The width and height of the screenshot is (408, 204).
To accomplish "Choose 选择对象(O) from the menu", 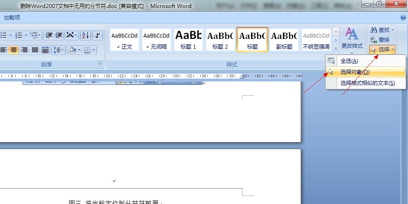I will (365, 72).
